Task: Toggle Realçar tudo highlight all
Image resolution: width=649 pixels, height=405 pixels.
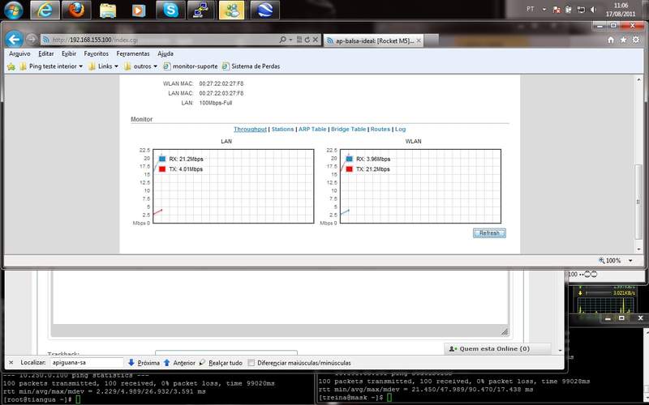Action: point(220,363)
